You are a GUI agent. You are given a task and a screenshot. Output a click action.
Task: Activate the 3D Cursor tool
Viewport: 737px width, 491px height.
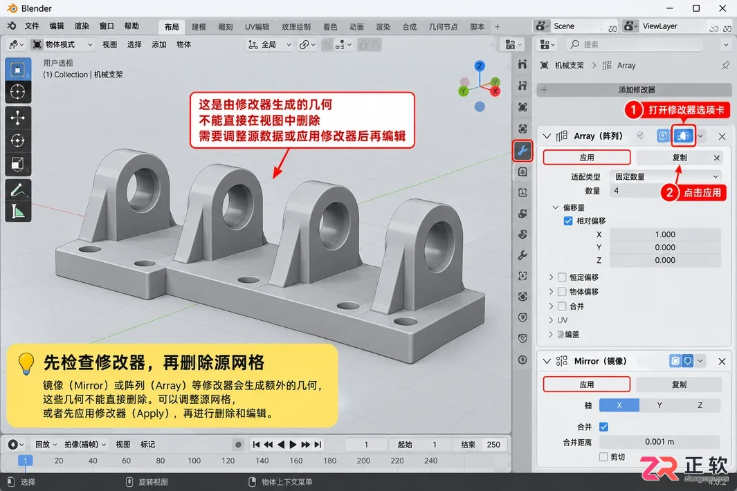tap(18, 92)
